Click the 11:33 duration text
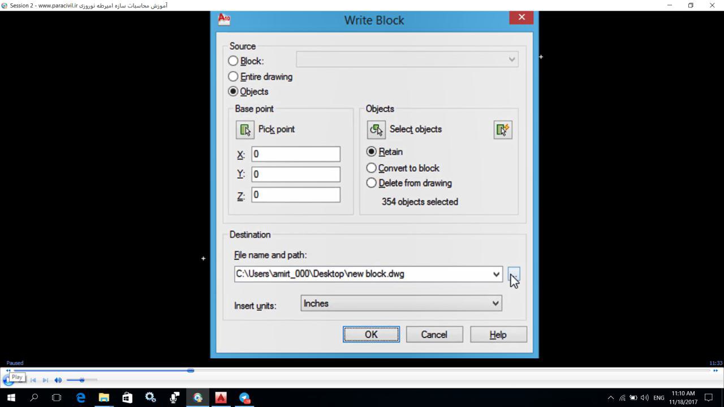 click(716, 363)
